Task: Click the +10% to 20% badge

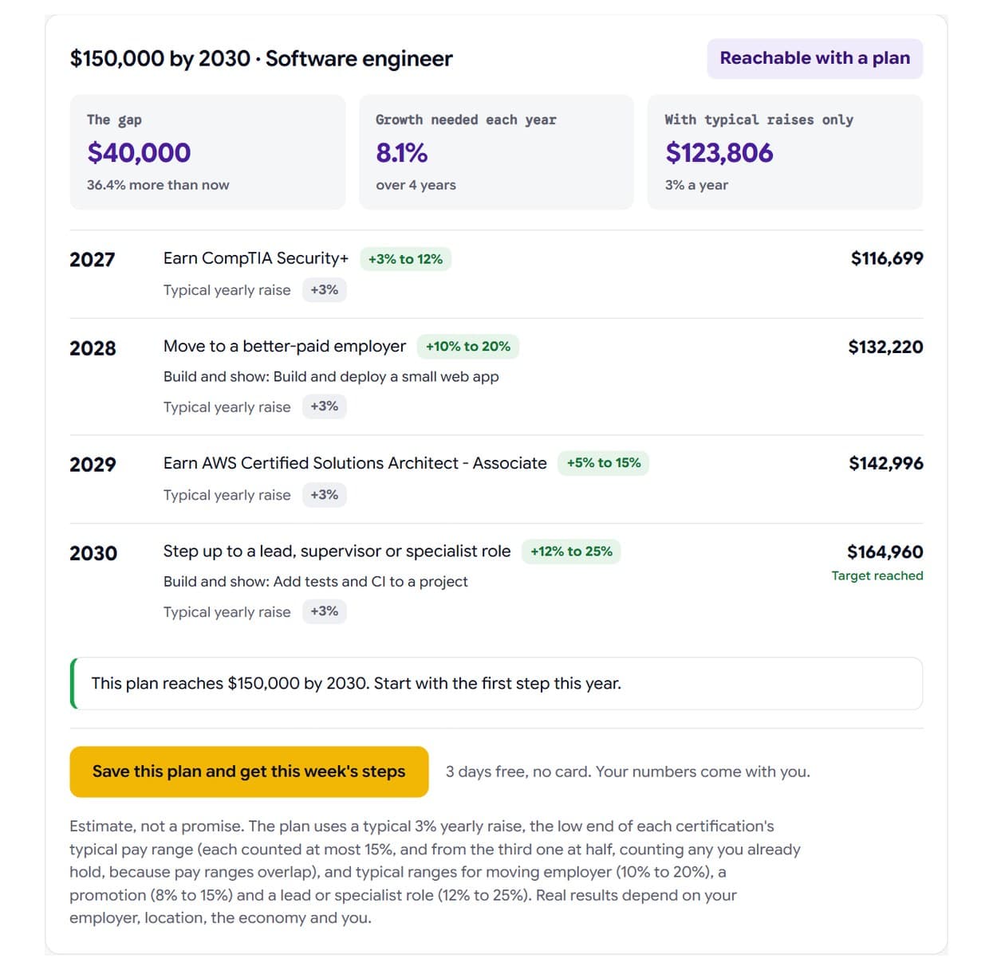Action: point(468,347)
